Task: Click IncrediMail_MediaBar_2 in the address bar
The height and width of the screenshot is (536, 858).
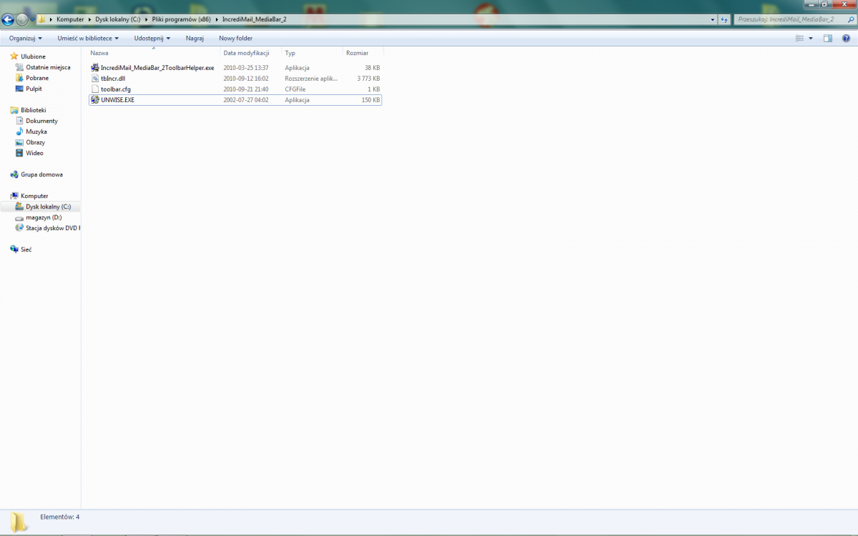Action: pyautogui.click(x=254, y=19)
